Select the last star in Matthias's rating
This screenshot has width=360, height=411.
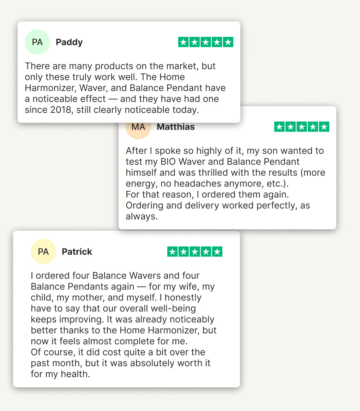(x=324, y=127)
